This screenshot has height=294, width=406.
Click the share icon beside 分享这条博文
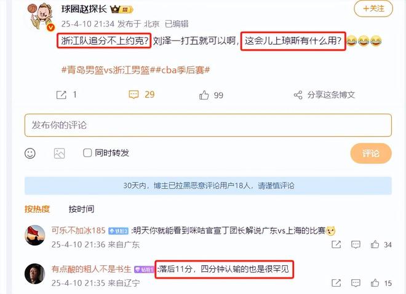tap(298, 95)
